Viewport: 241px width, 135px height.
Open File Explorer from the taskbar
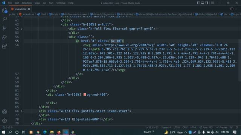click(x=52, y=132)
